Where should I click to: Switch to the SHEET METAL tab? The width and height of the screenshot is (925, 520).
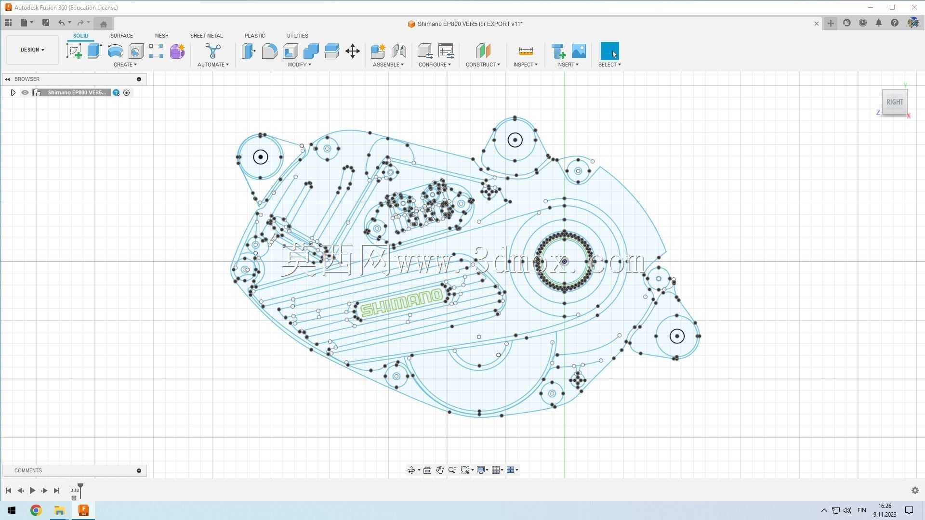(206, 36)
